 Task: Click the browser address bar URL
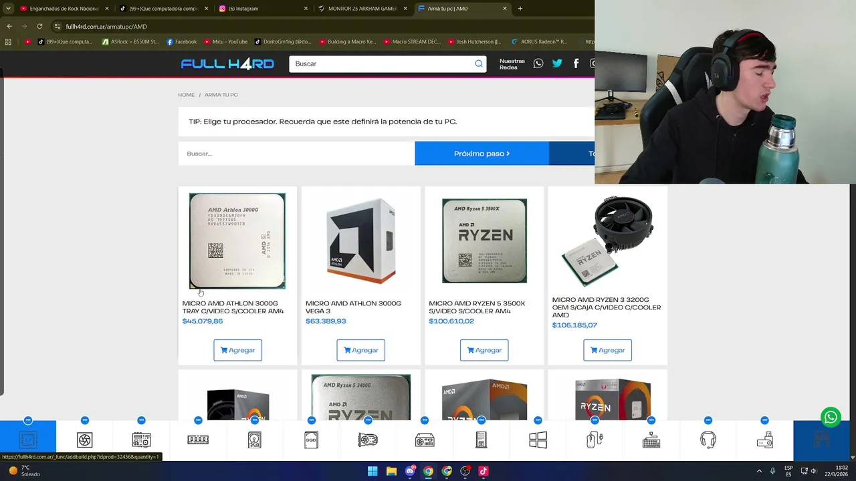pos(106,27)
